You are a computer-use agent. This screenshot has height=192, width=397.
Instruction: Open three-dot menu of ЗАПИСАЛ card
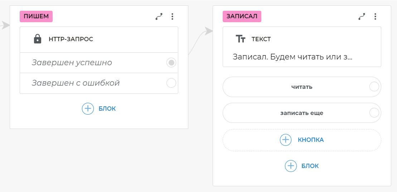click(x=375, y=16)
